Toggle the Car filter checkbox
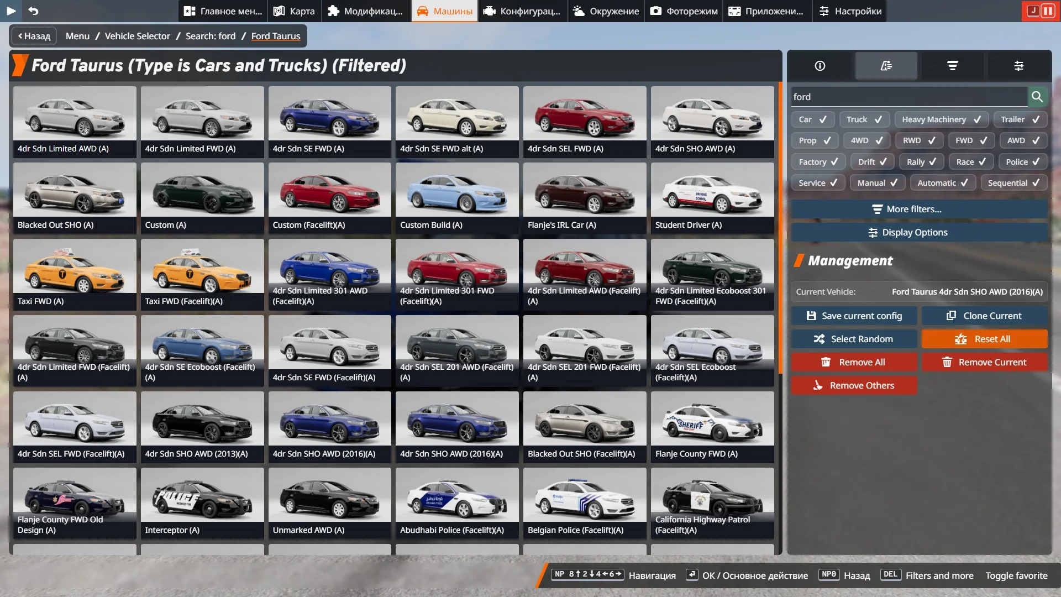Viewport: 1061px width, 597px height. (x=812, y=119)
